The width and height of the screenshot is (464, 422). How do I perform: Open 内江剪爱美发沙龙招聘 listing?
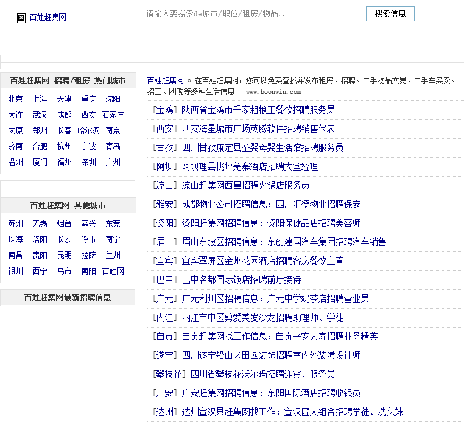point(262,317)
